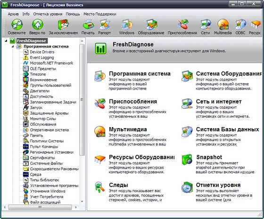264x219 pixels.
Task: Click the tree scroll down arrow
Action: pos(82,202)
